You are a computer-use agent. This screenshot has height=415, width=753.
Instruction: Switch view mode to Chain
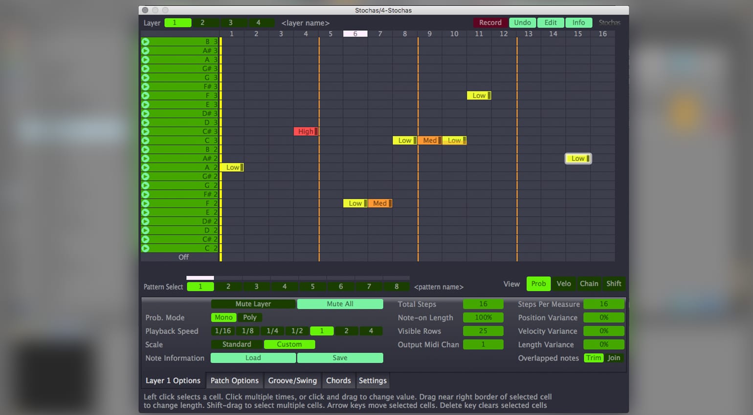(x=589, y=284)
